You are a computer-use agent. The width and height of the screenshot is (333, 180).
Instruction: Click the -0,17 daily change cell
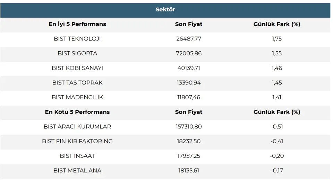tap(277, 170)
